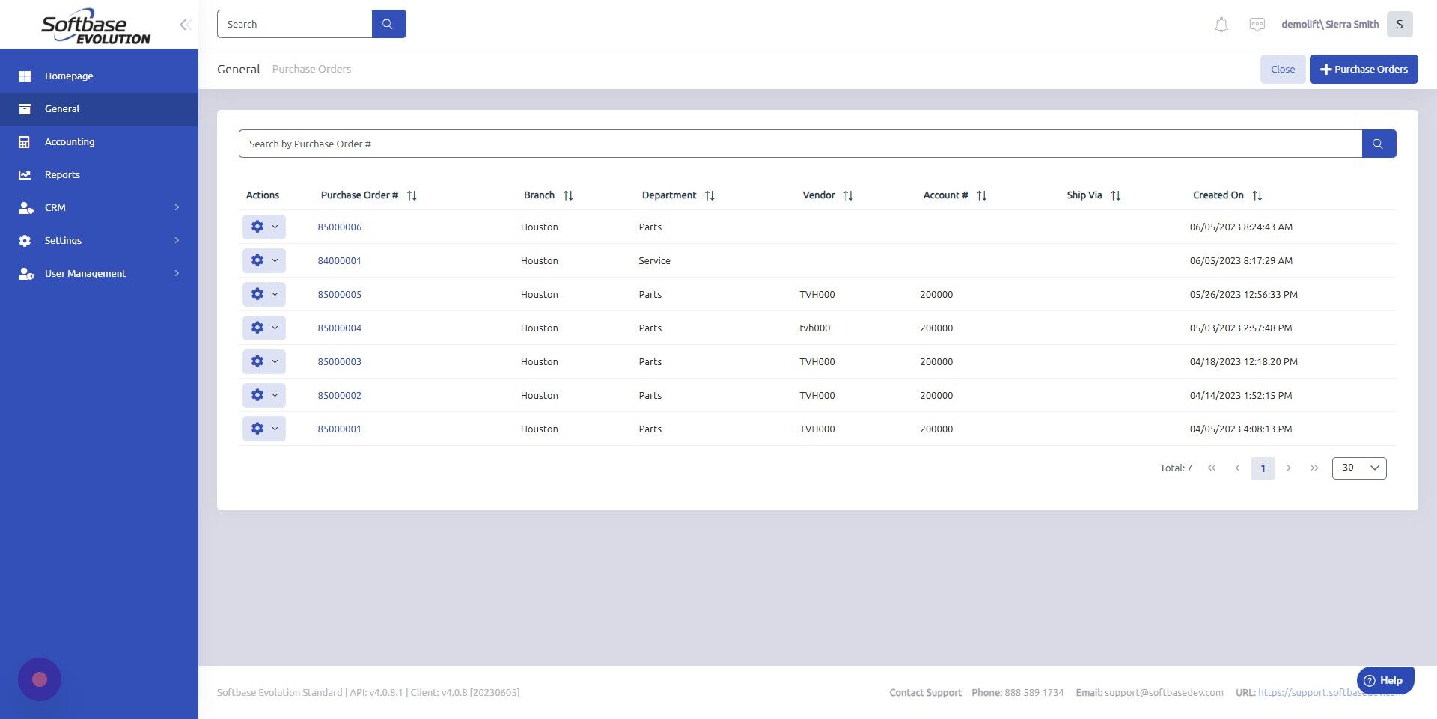The width and height of the screenshot is (1437, 719).
Task: Open purchase order 85000005 link
Action: 339,295
